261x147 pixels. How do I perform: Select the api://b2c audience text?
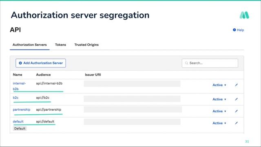pyautogui.click(x=42, y=98)
